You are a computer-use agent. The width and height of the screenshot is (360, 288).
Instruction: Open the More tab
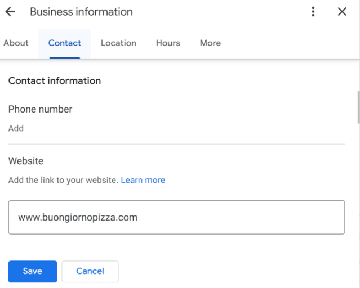pyautogui.click(x=210, y=43)
